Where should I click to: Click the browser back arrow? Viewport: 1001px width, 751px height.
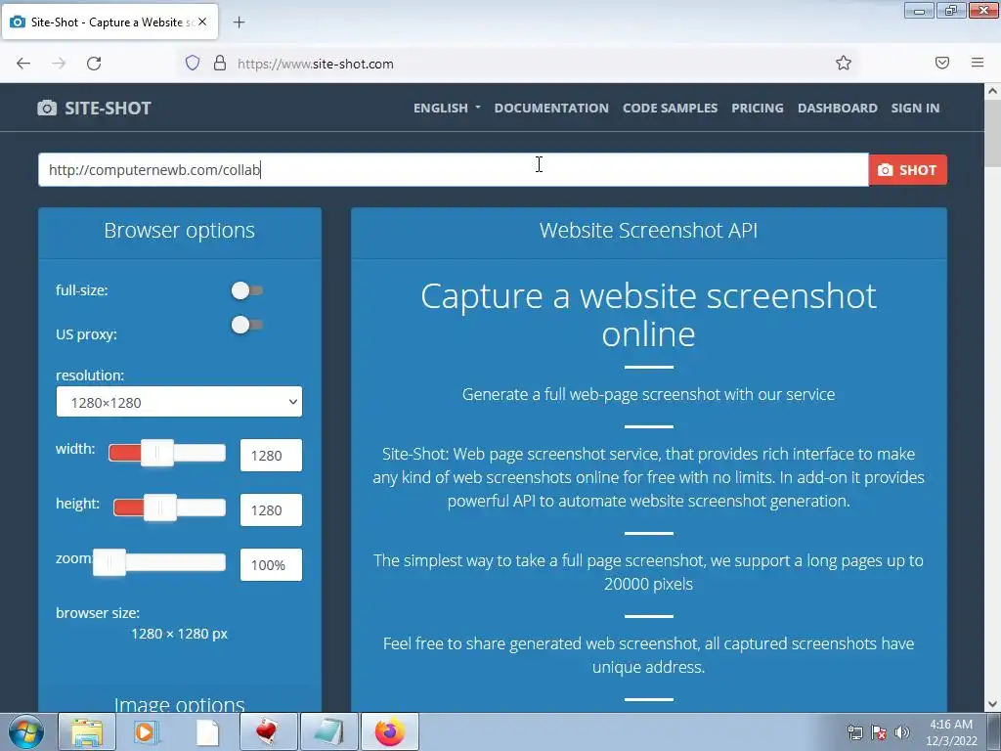[x=23, y=64]
